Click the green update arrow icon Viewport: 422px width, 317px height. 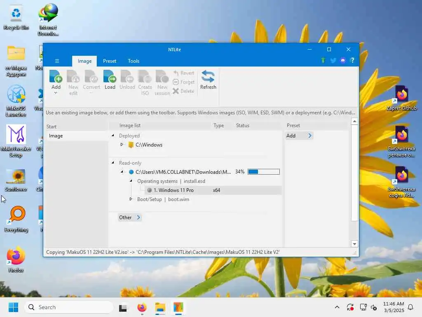tap(323, 60)
